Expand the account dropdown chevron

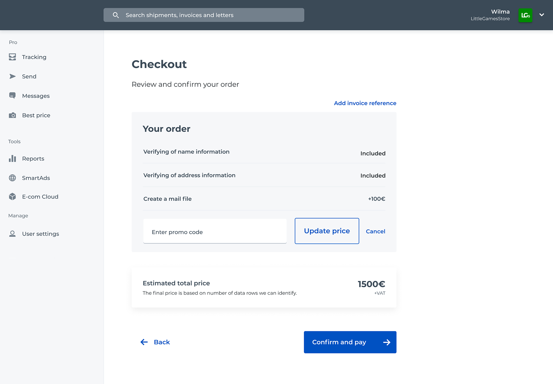(541, 15)
